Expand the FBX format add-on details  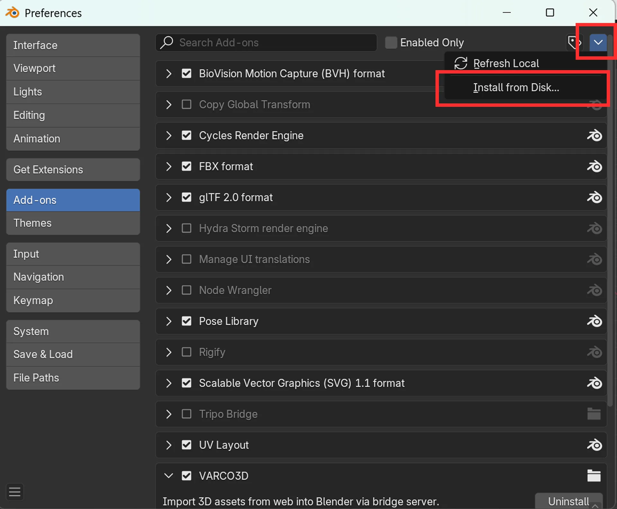(x=169, y=166)
